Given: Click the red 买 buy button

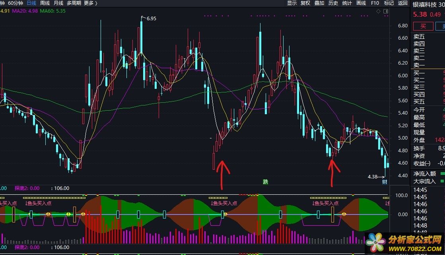Looking at the screenshot, I should [423, 26].
